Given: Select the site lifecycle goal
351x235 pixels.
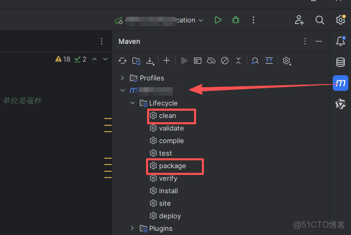Looking at the screenshot, I should coord(160,203).
